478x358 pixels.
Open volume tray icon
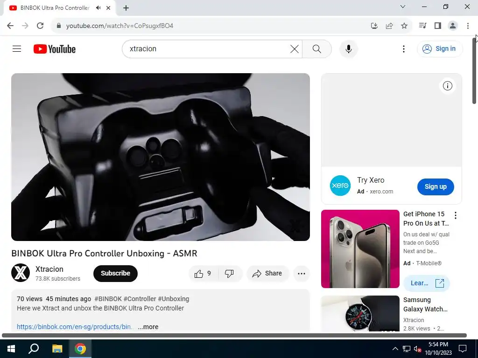point(417,349)
